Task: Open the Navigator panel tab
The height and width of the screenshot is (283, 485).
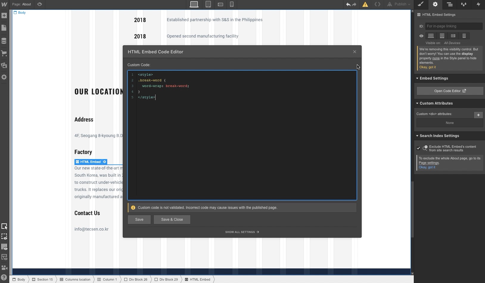Action: (x=450, y=4)
